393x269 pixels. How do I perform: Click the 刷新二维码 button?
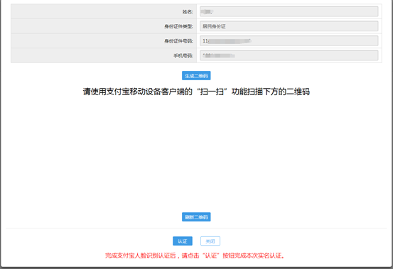pos(196,217)
